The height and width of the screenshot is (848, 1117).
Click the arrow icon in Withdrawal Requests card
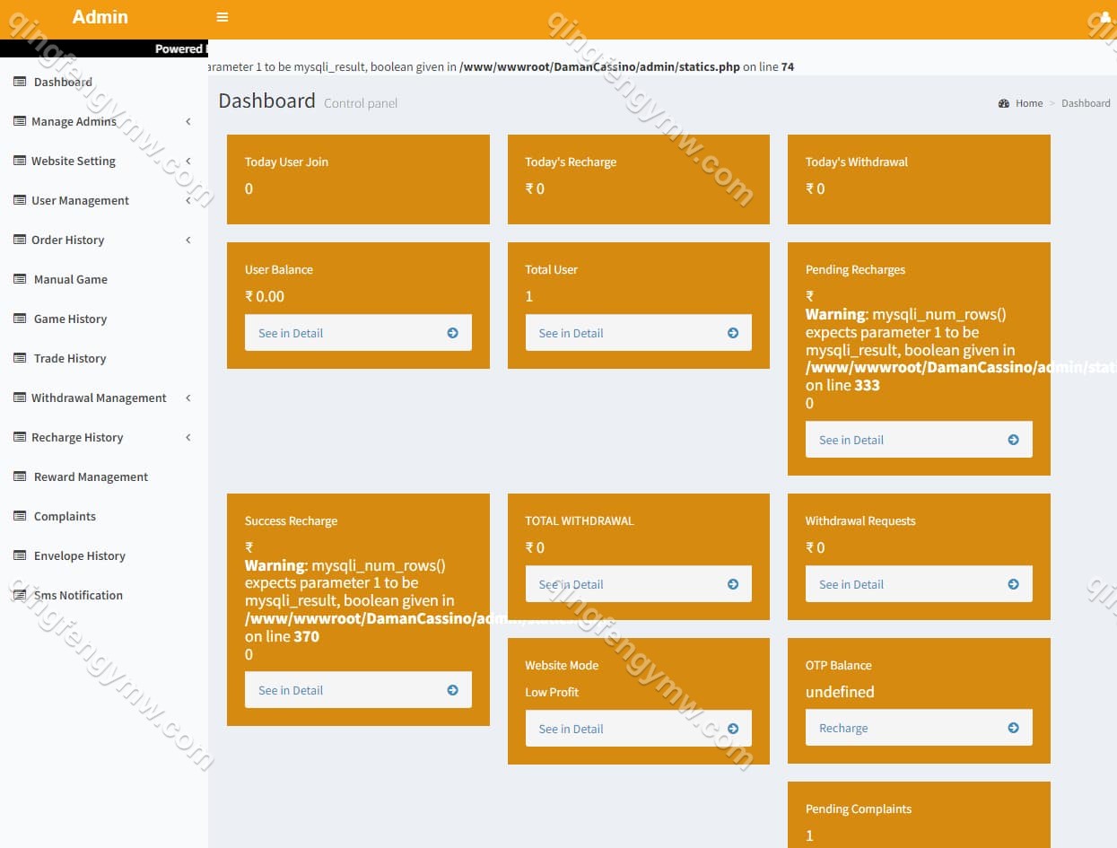[x=1013, y=584]
